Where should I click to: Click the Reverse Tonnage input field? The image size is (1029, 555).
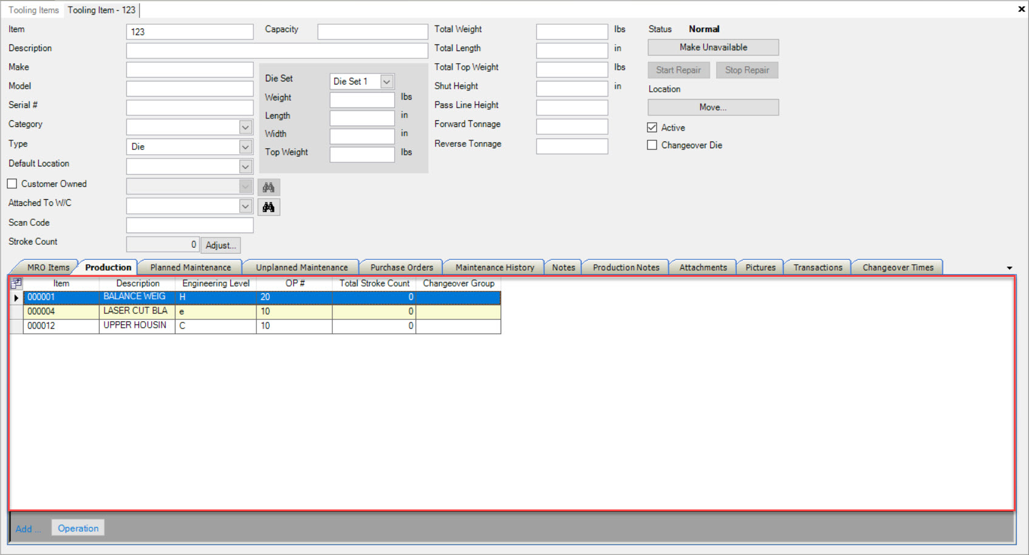pos(572,146)
